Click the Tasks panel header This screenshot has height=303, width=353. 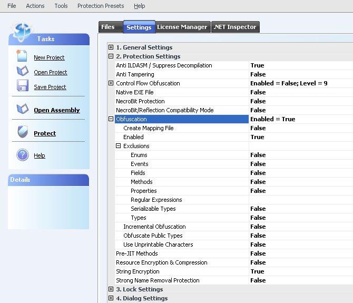[x=49, y=39]
